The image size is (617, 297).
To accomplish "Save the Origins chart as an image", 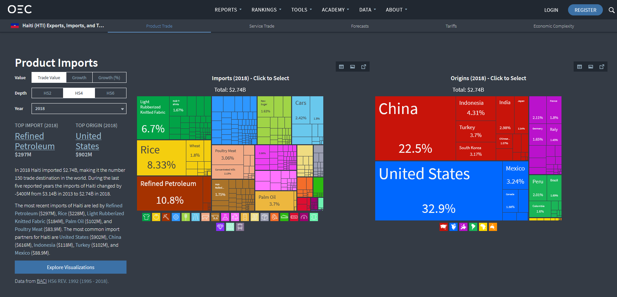I will tap(590, 67).
